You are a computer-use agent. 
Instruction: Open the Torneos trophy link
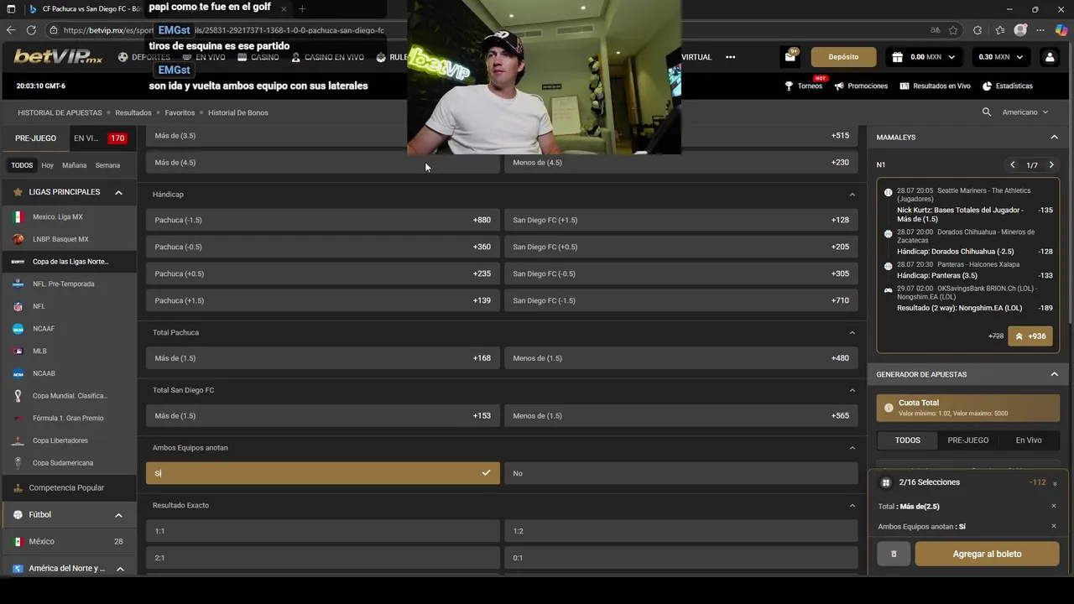point(804,86)
